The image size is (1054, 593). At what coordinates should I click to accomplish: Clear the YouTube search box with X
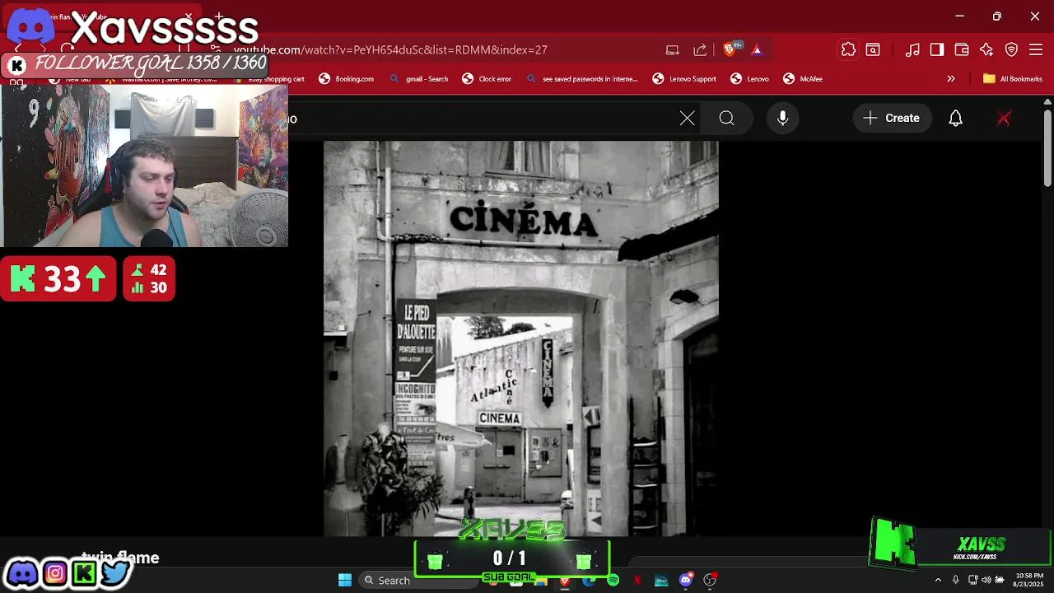pyautogui.click(x=688, y=119)
